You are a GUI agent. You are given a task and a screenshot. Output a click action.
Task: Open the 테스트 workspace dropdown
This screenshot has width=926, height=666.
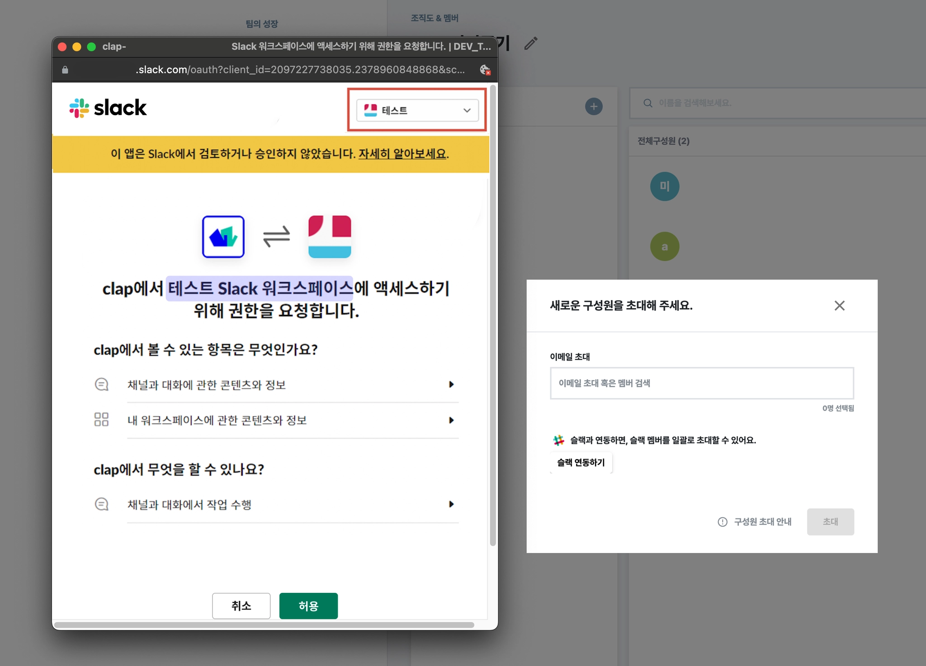pyautogui.click(x=417, y=110)
